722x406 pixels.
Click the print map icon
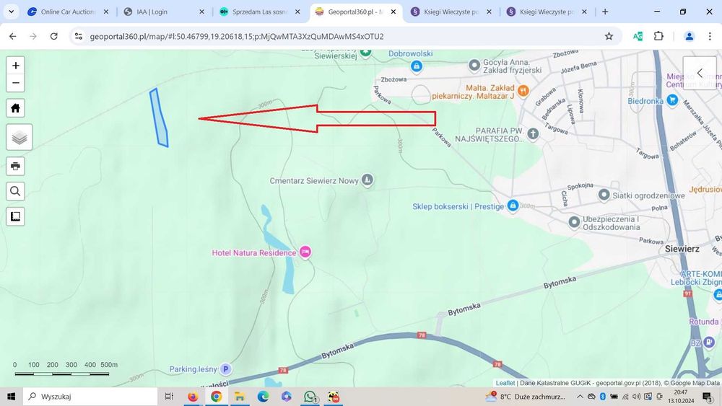(15, 166)
